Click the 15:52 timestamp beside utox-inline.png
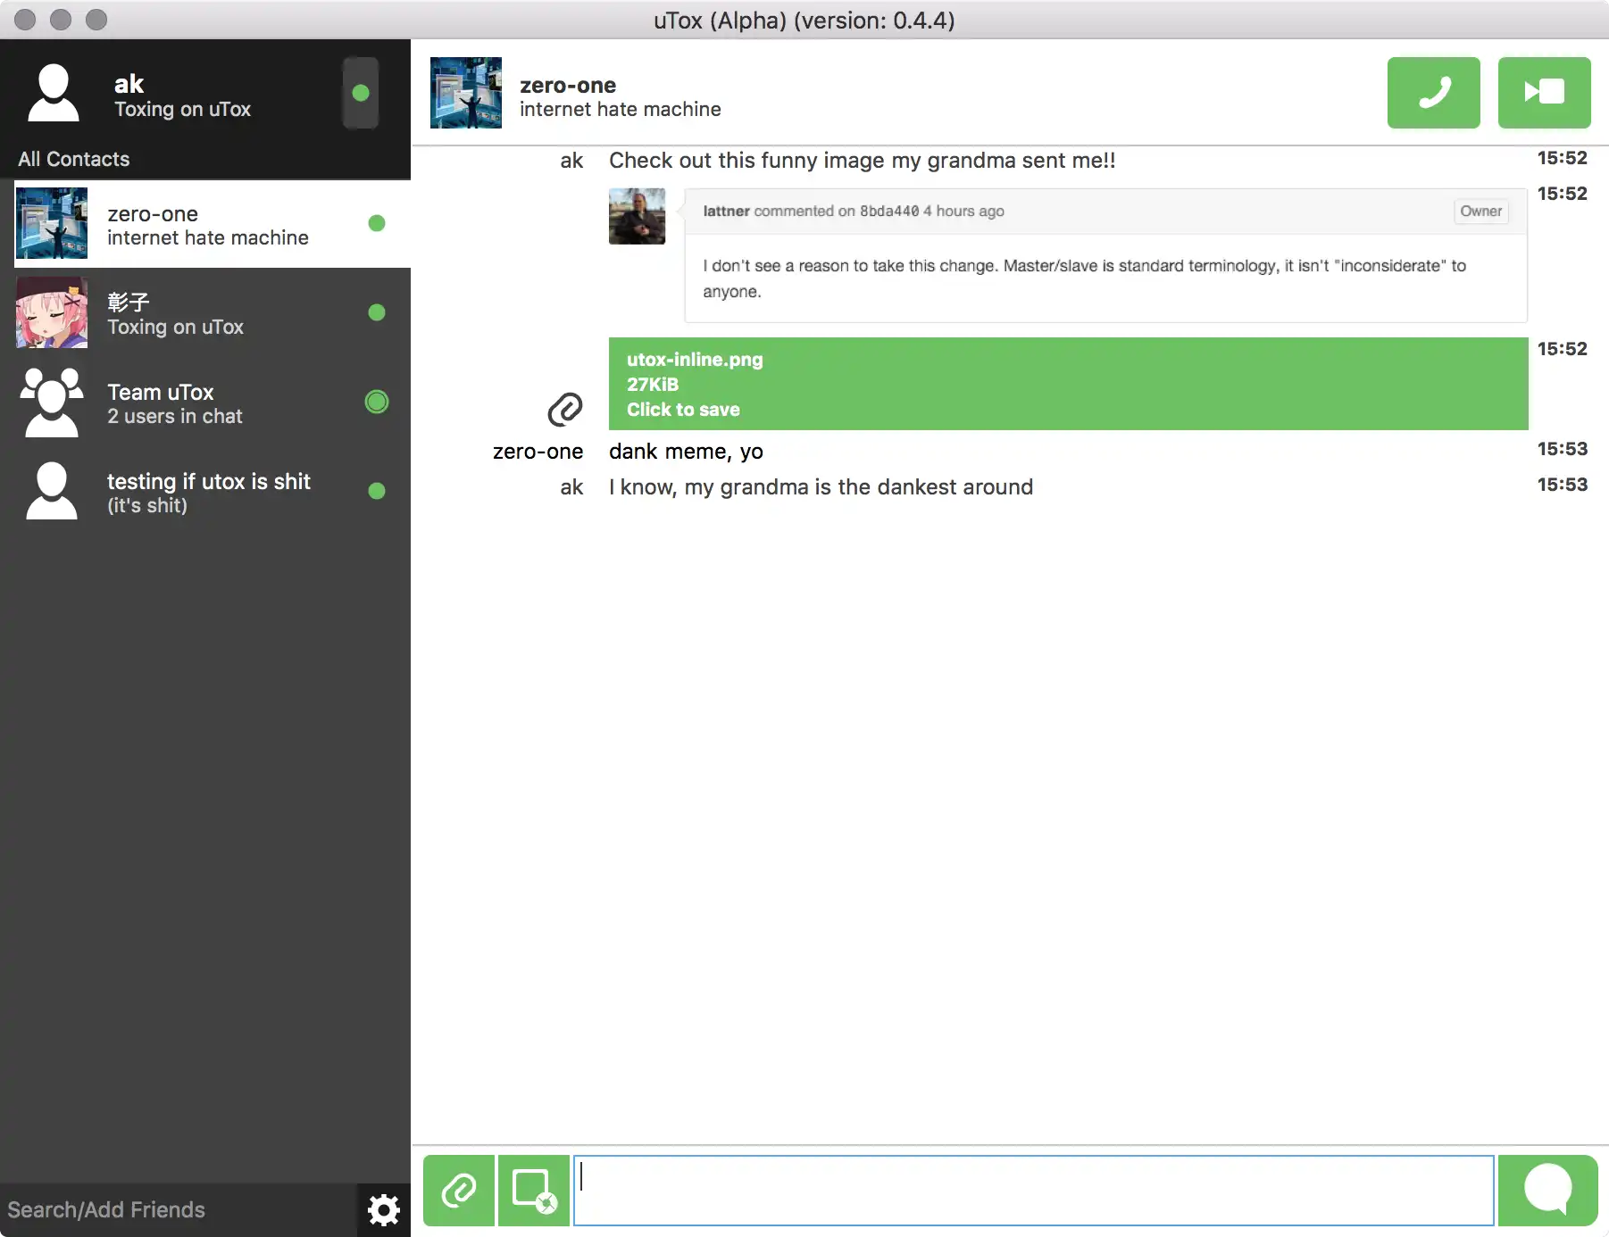Image resolution: width=1609 pixels, height=1237 pixels. (x=1562, y=349)
